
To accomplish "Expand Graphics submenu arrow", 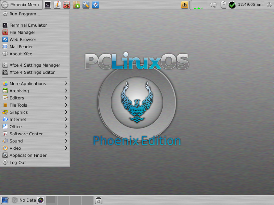I will [x=66, y=112].
